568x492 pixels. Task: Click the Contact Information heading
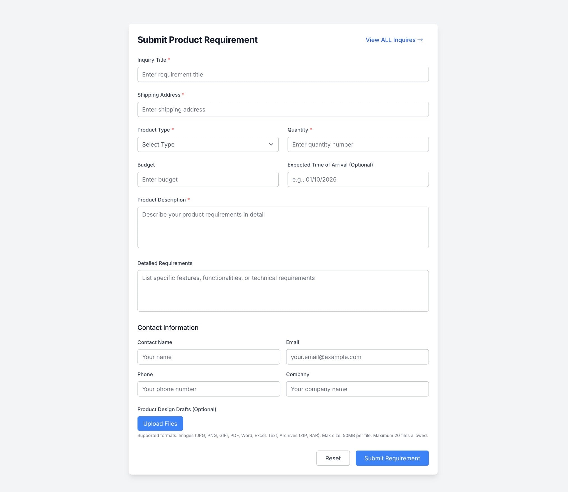pos(168,328)
